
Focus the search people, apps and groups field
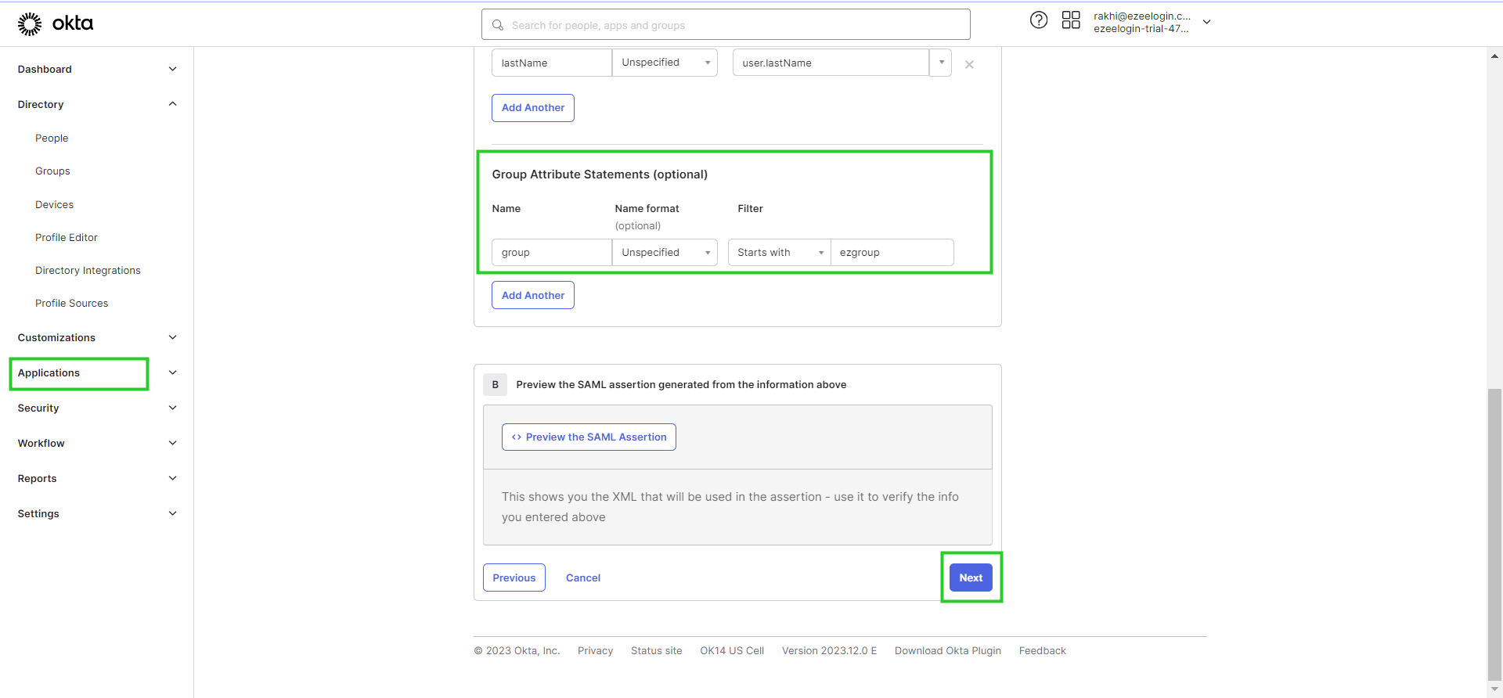(726, 24)
